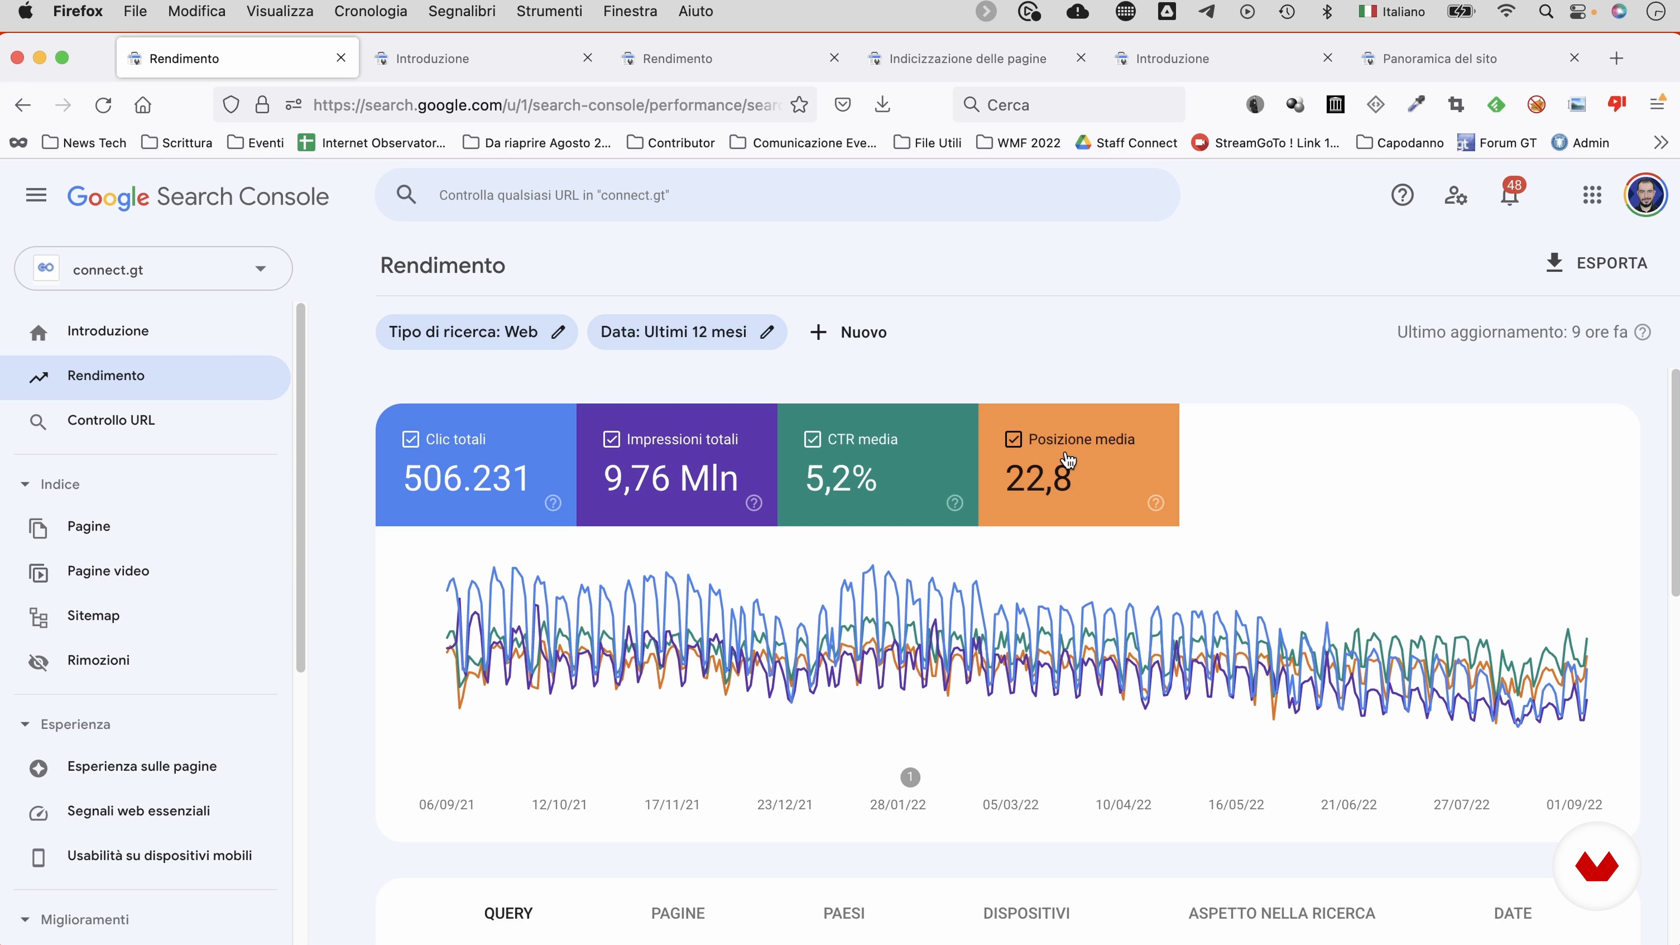
Task: Open the Google account avatar
Action: coord(1645,195)
